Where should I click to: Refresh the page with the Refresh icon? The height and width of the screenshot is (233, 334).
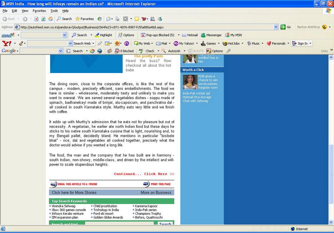43,19
